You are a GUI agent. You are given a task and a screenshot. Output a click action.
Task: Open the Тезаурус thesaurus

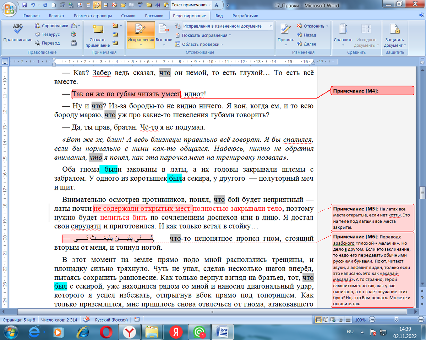pyautogui.click(x=50, y=35)
